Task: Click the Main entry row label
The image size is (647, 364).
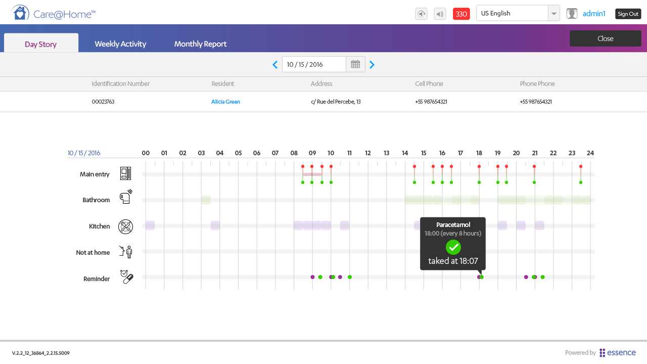Action: pyautogui.click(x=95, y=174)
